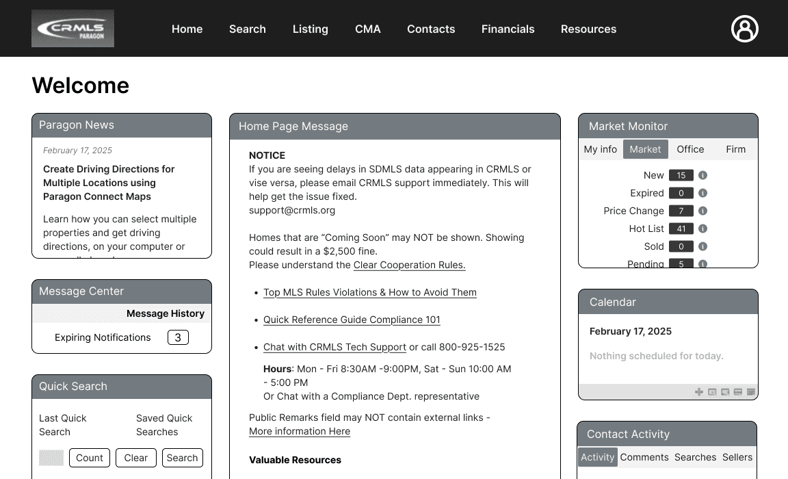This screenshot has width=788, height=479.
Task: Click the shaded box beside the Count button
Action: click(51, 458)
